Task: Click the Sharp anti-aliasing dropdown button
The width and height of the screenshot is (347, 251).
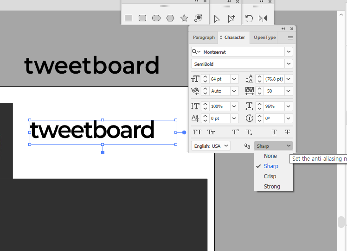Action: pos(273,146)
